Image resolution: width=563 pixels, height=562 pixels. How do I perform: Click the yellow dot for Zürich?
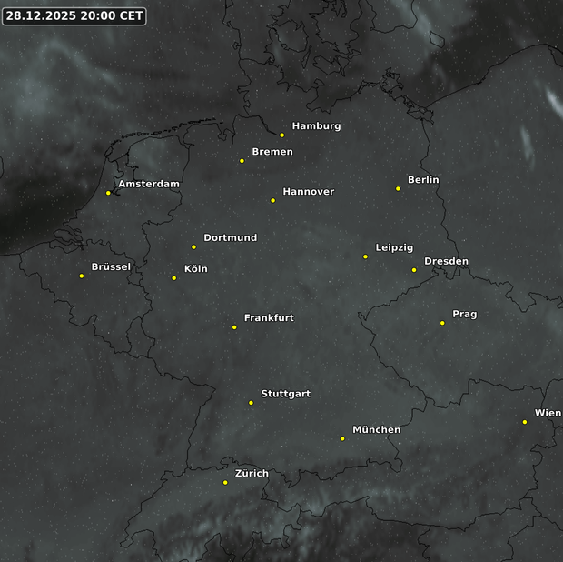(225, 482)
